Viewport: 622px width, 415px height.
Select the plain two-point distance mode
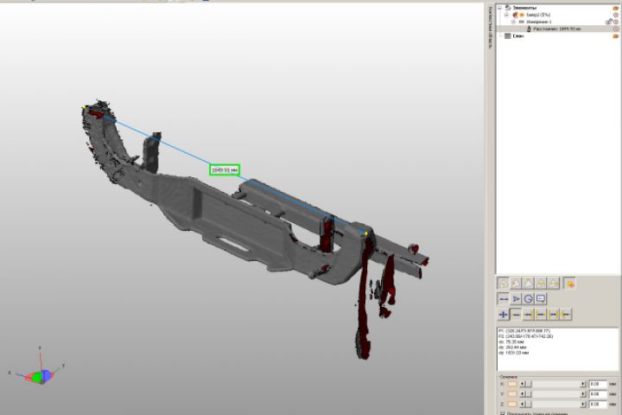[x=516, y=315]
